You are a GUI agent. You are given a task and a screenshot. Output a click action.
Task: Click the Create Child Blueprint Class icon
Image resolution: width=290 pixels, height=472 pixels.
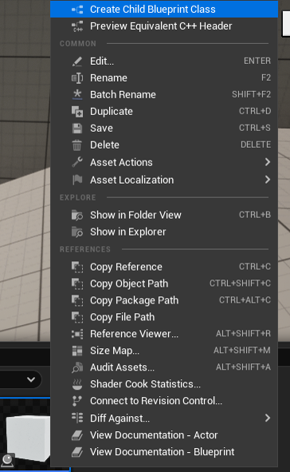(x=77, y=10)
